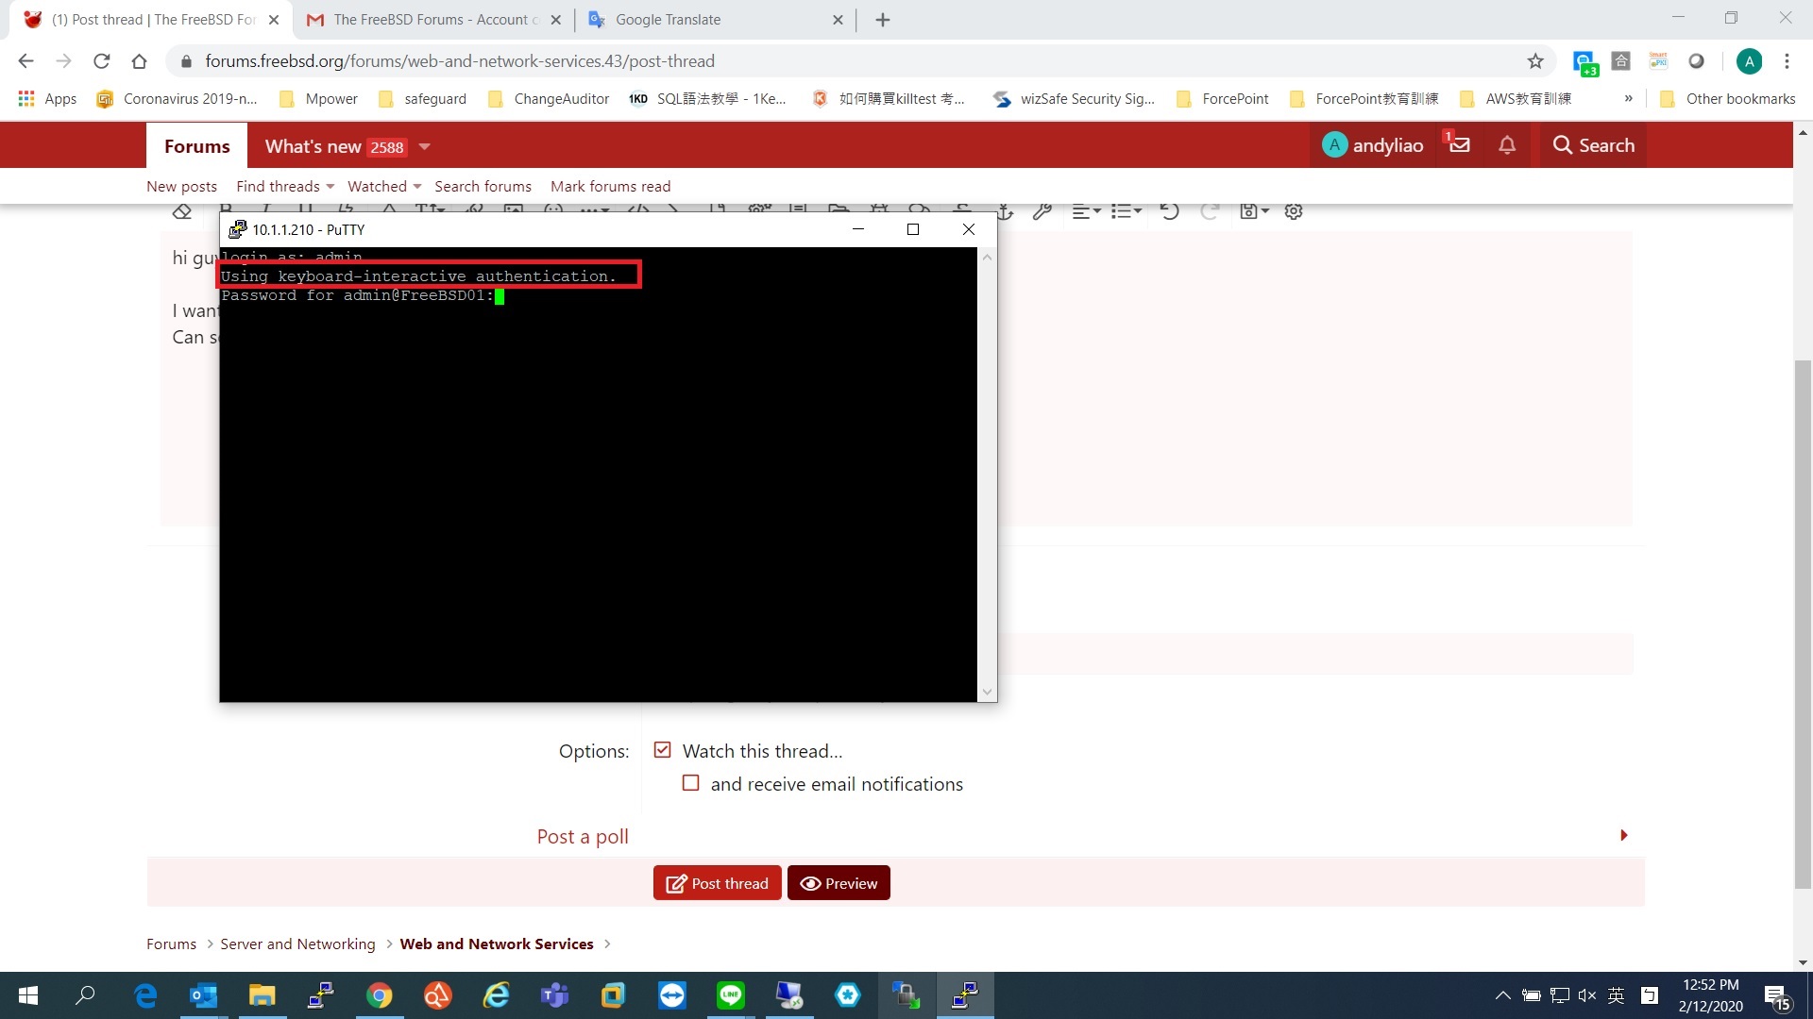Viewport: 1813px width, 1019px height.
Task: Click the undo icon in editor toolbar
Action: pos(1169,211)
